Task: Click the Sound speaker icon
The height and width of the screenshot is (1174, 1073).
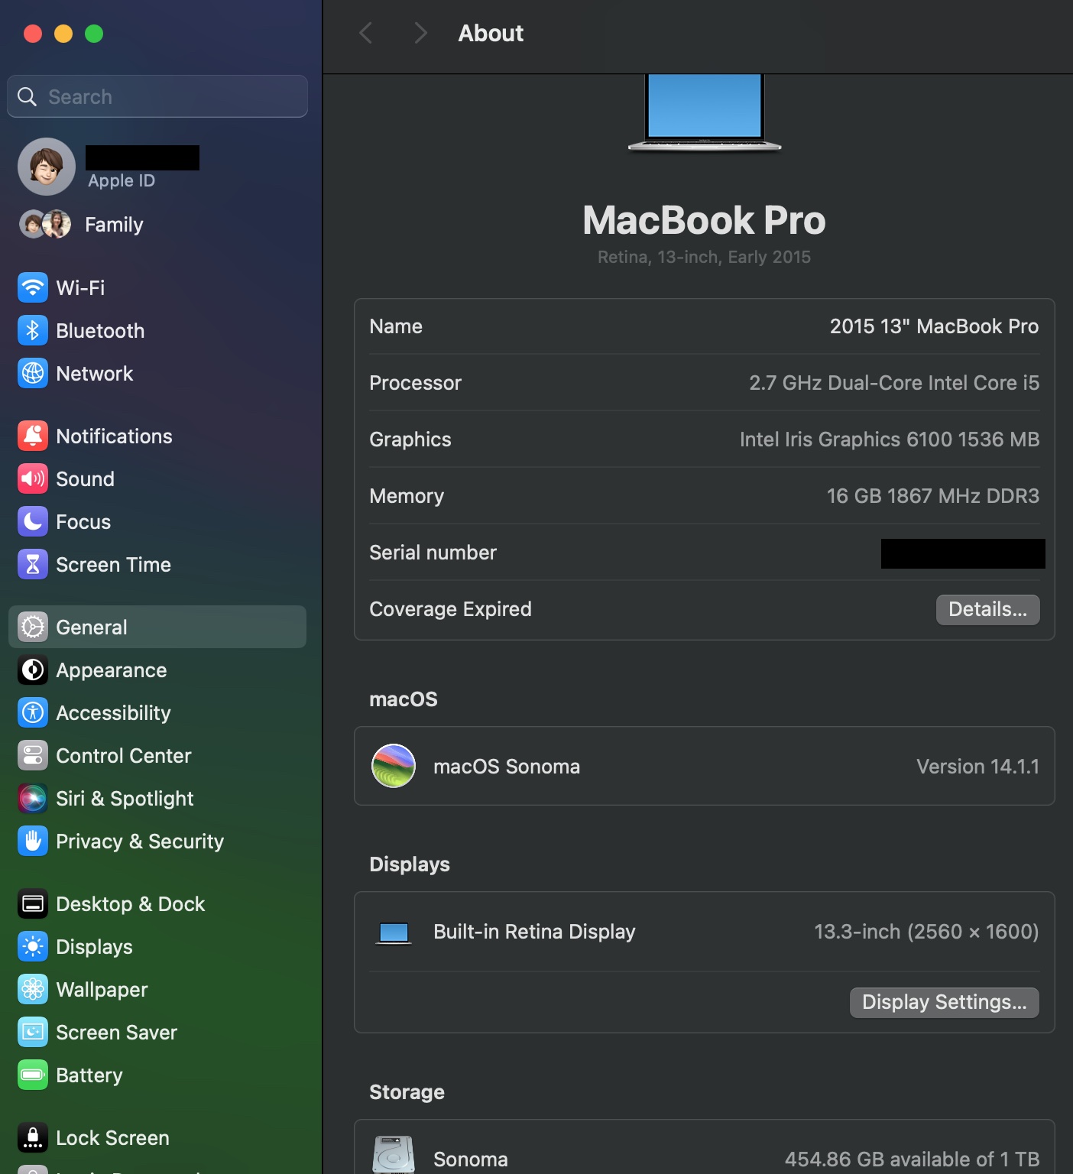Action: [x=33, y=479]
